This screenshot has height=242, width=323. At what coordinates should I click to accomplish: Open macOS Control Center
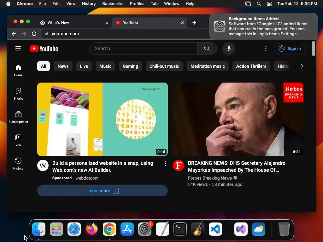(x=269, y=4)
